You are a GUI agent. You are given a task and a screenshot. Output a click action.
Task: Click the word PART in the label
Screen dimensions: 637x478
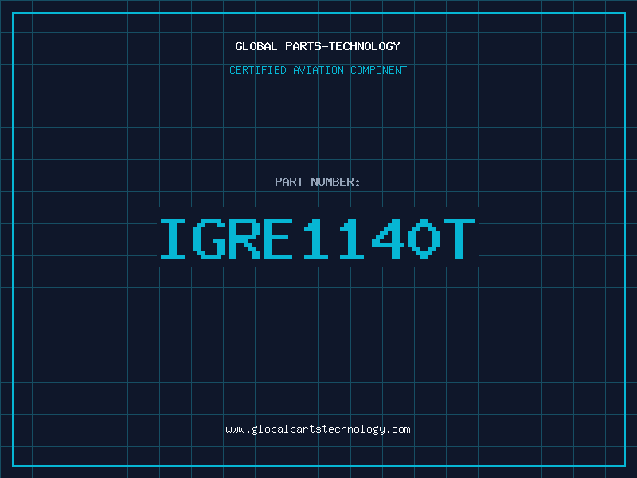point(289,182)
